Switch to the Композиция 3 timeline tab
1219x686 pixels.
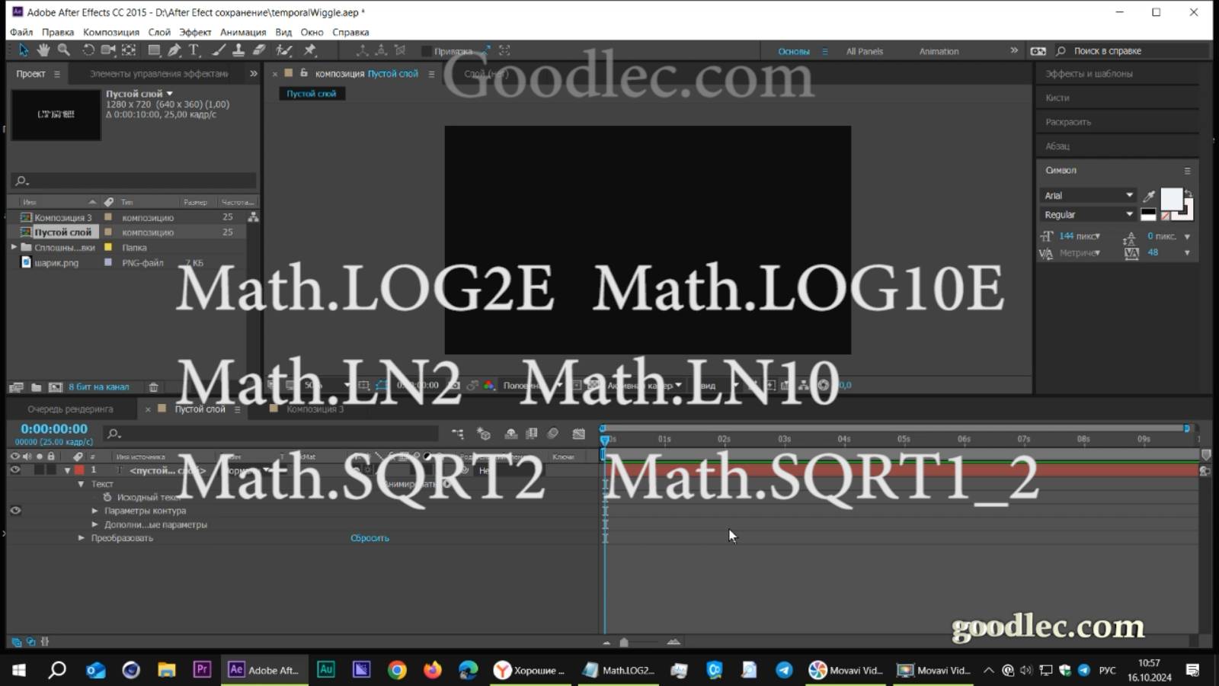pos(315,409)
